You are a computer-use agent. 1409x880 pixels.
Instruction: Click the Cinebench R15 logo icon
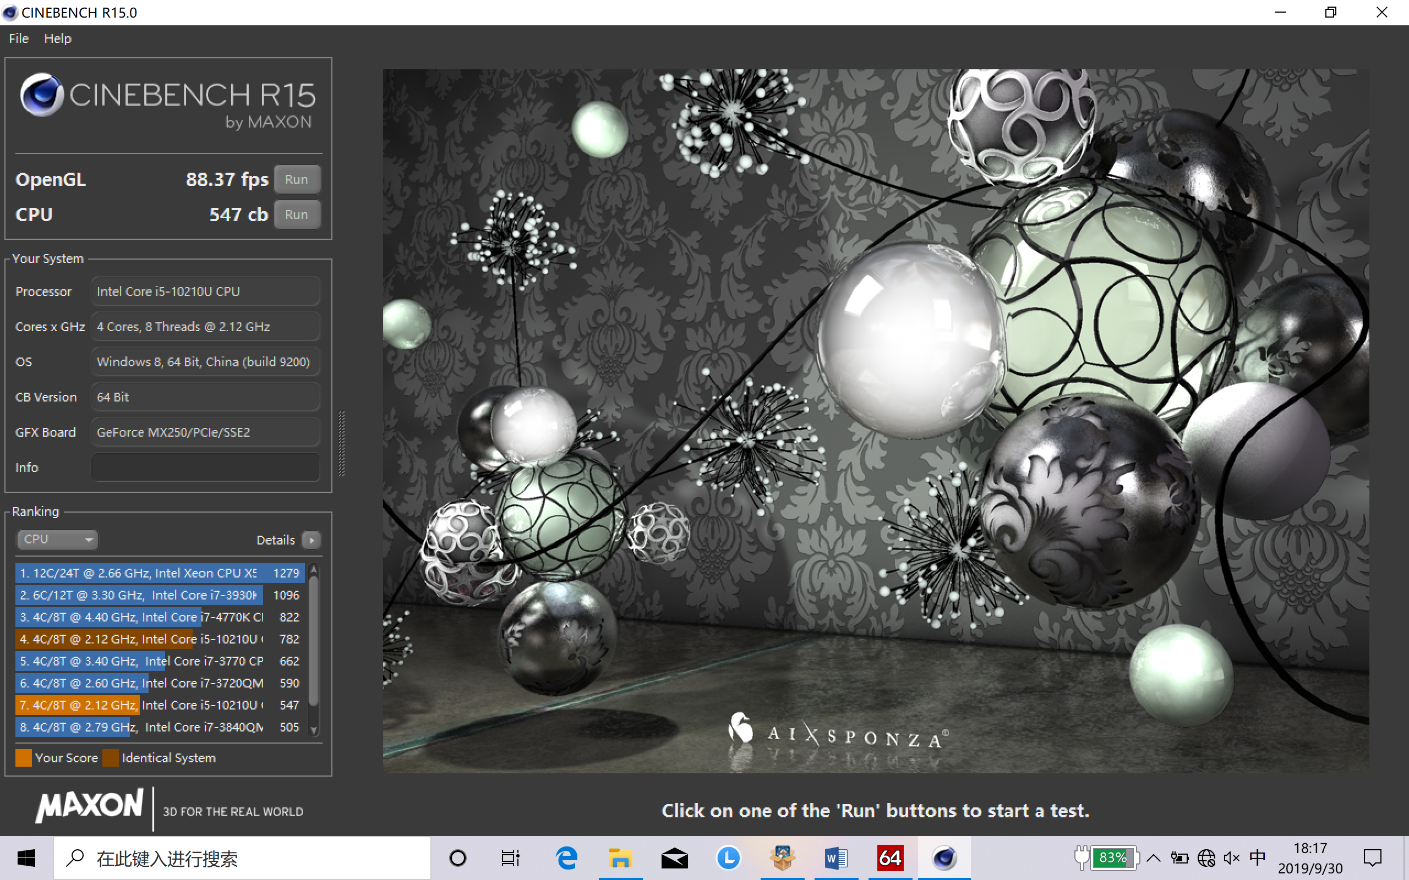coord(41,94)
